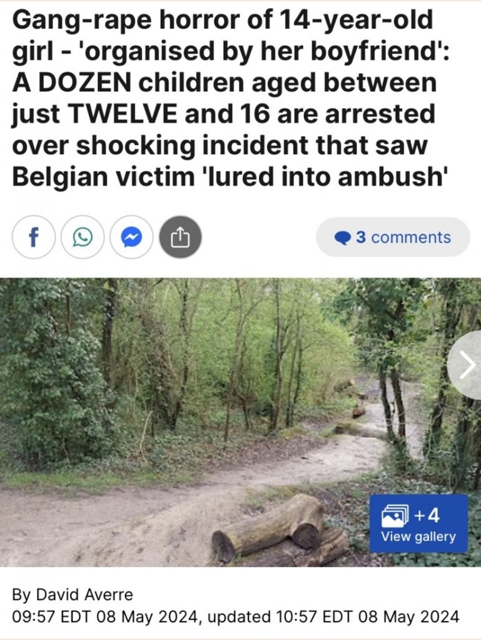Viewport: 481px width, 640px height.
Task: Share the article on Facebook
Action: click(34, 237)
